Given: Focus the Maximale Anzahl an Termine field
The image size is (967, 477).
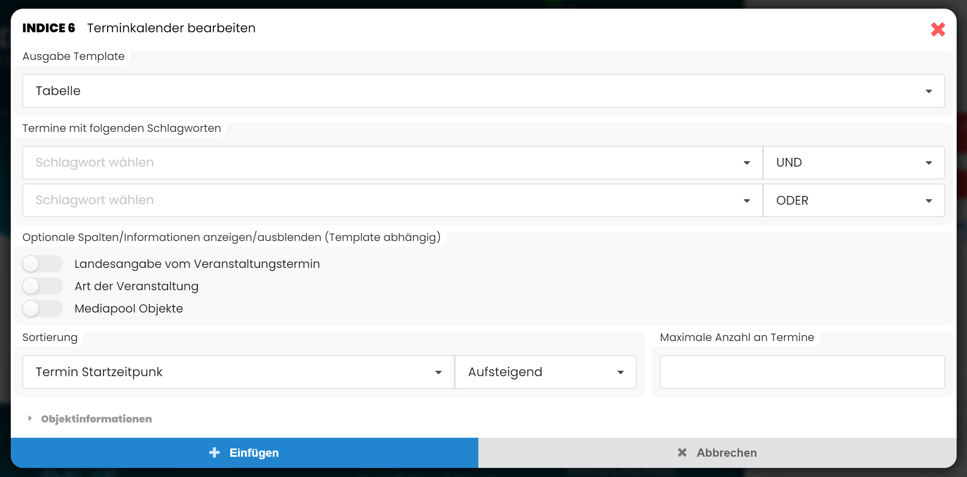Looking at the screenshot, I should point(802,372).
